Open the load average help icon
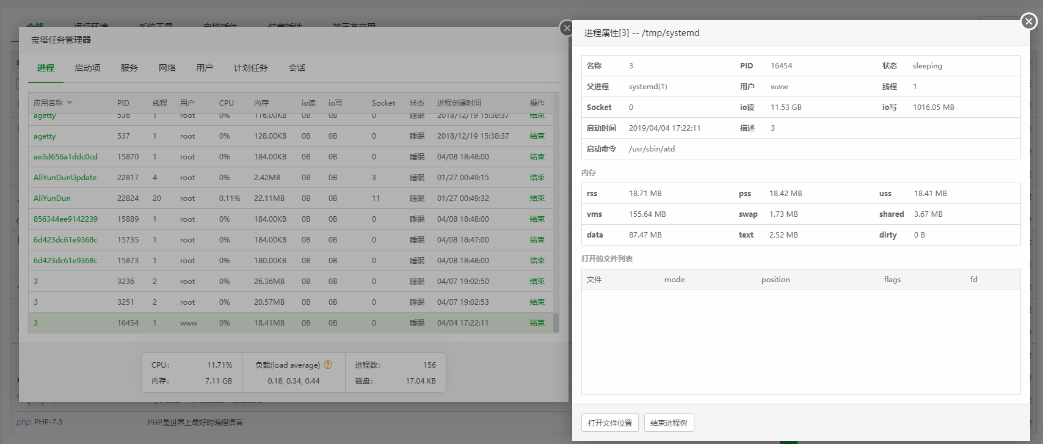 (328, 365)
